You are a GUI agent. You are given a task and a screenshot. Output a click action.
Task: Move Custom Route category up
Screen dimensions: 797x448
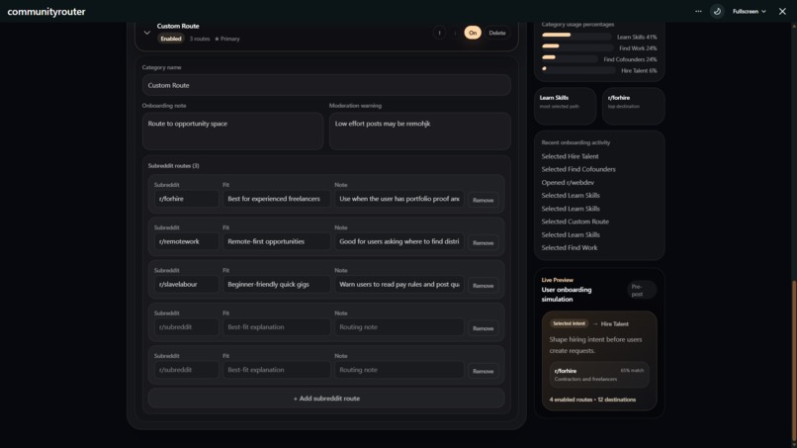[x=440, y=33]
